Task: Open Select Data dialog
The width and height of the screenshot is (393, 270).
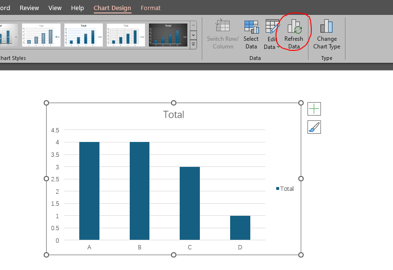Action: (x=251, y=35)
